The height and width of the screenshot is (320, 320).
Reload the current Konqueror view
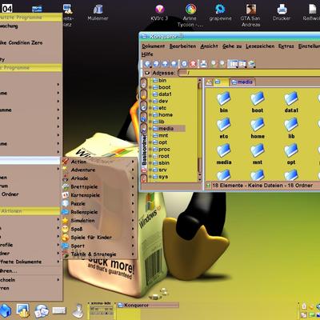click(184, 64)
